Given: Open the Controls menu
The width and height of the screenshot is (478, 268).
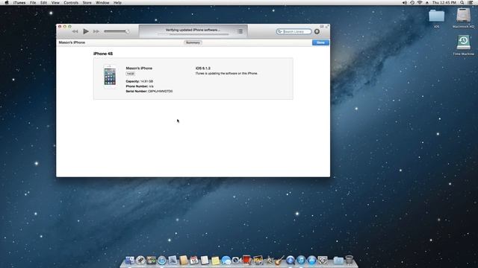Looking at the screenshot, I should pos(71,3).
